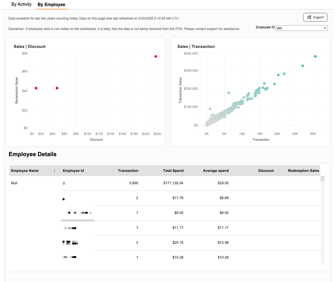Click the red dot at $220 discount
336x282 pixels.
coord(156,56)
